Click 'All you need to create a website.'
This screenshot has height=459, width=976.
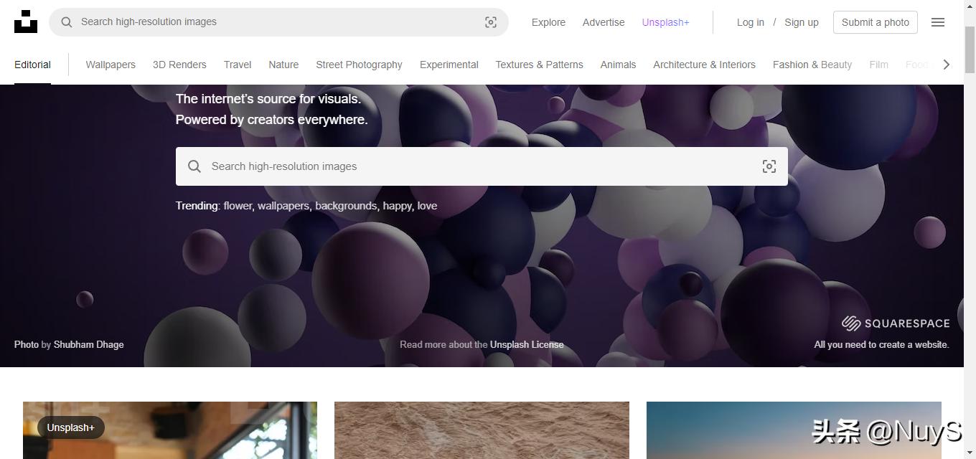tap(881, 344)
